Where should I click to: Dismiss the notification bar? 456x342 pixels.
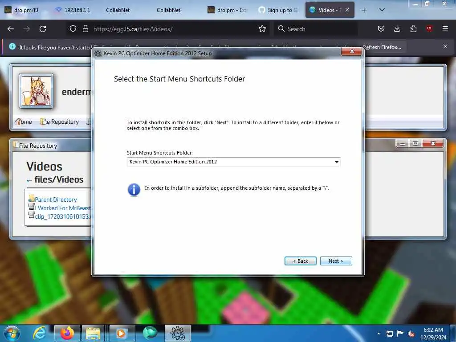pos(445,46)
